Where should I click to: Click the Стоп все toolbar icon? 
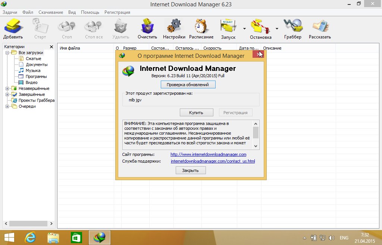pyautogui.click(x=94, y=26)
